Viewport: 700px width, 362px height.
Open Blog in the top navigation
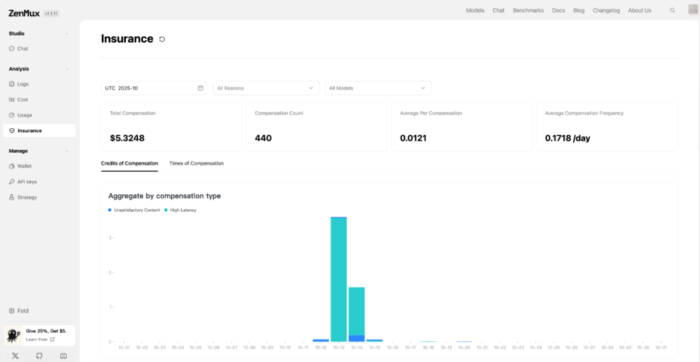[579, 10]
